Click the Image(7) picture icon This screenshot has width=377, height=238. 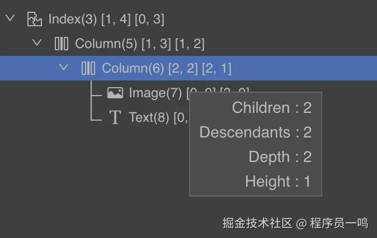point(115,93)
